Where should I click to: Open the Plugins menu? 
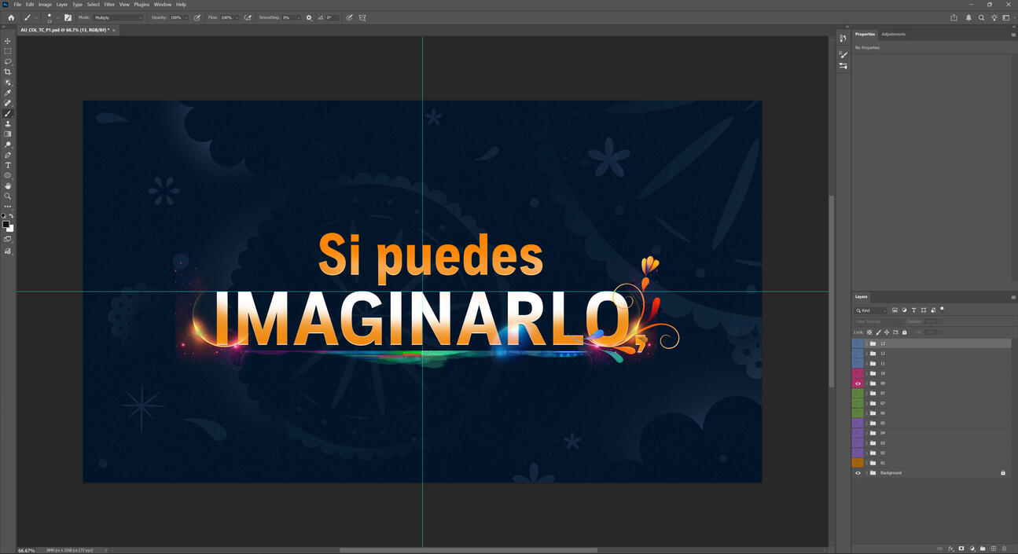(141, 5)
